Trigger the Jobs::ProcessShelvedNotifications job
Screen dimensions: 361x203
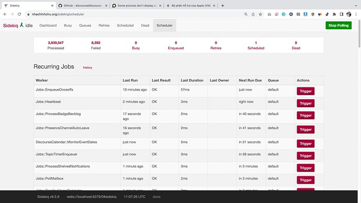pyautogui.click(x=306, y=168)
